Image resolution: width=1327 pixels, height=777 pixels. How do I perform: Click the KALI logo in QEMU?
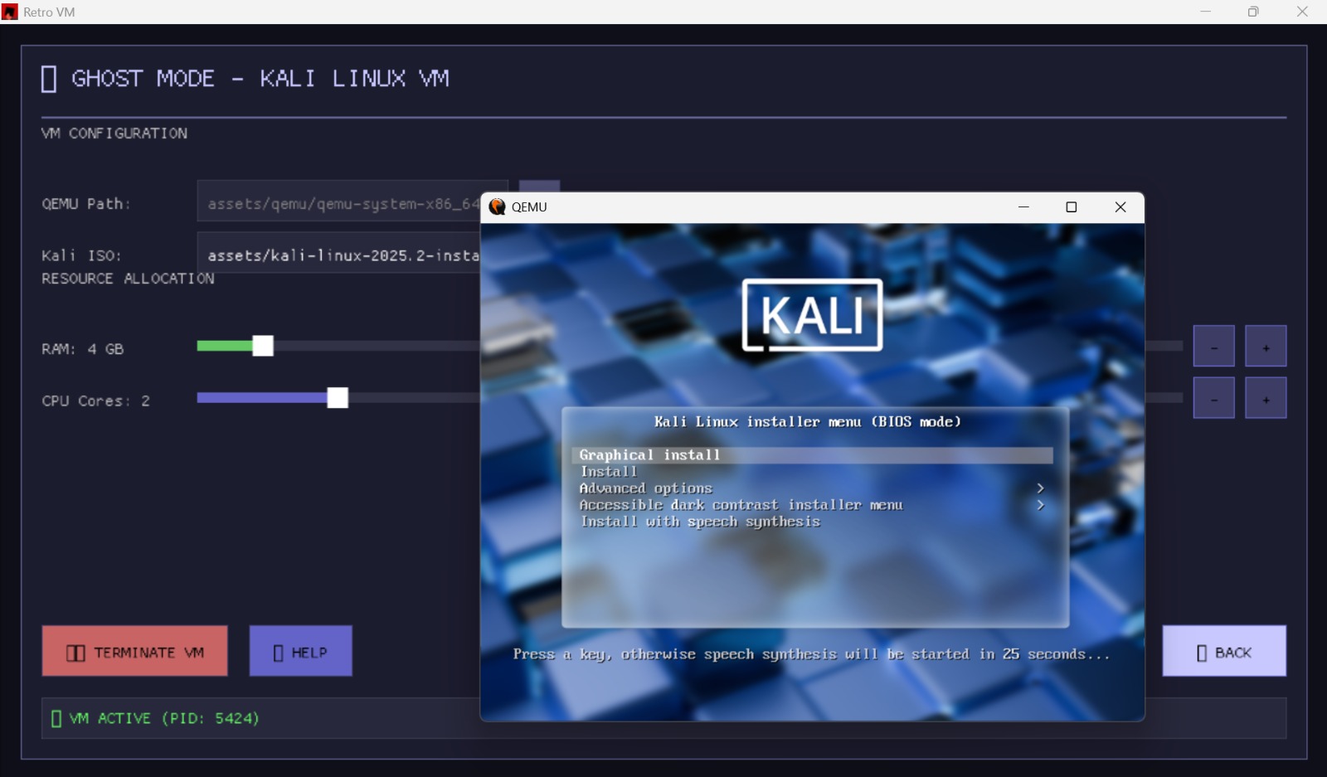pos(812,315)
